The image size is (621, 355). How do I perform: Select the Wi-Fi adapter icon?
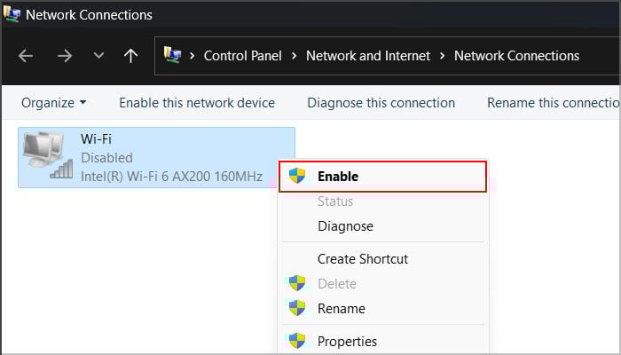[45, 156]
